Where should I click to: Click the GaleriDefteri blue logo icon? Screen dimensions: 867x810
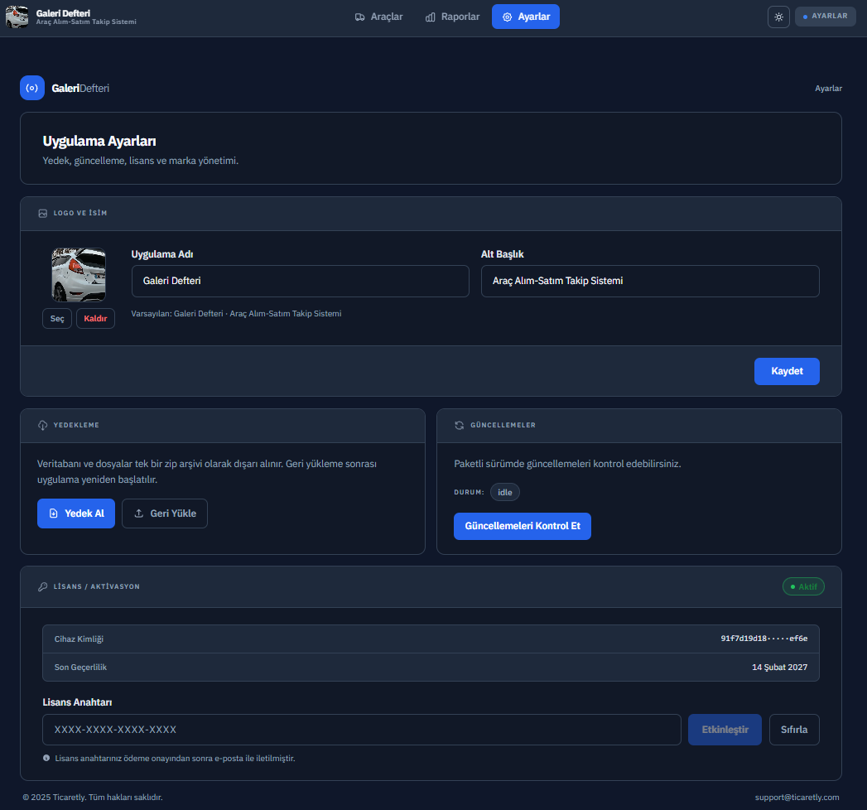click(x=32, y=88)
